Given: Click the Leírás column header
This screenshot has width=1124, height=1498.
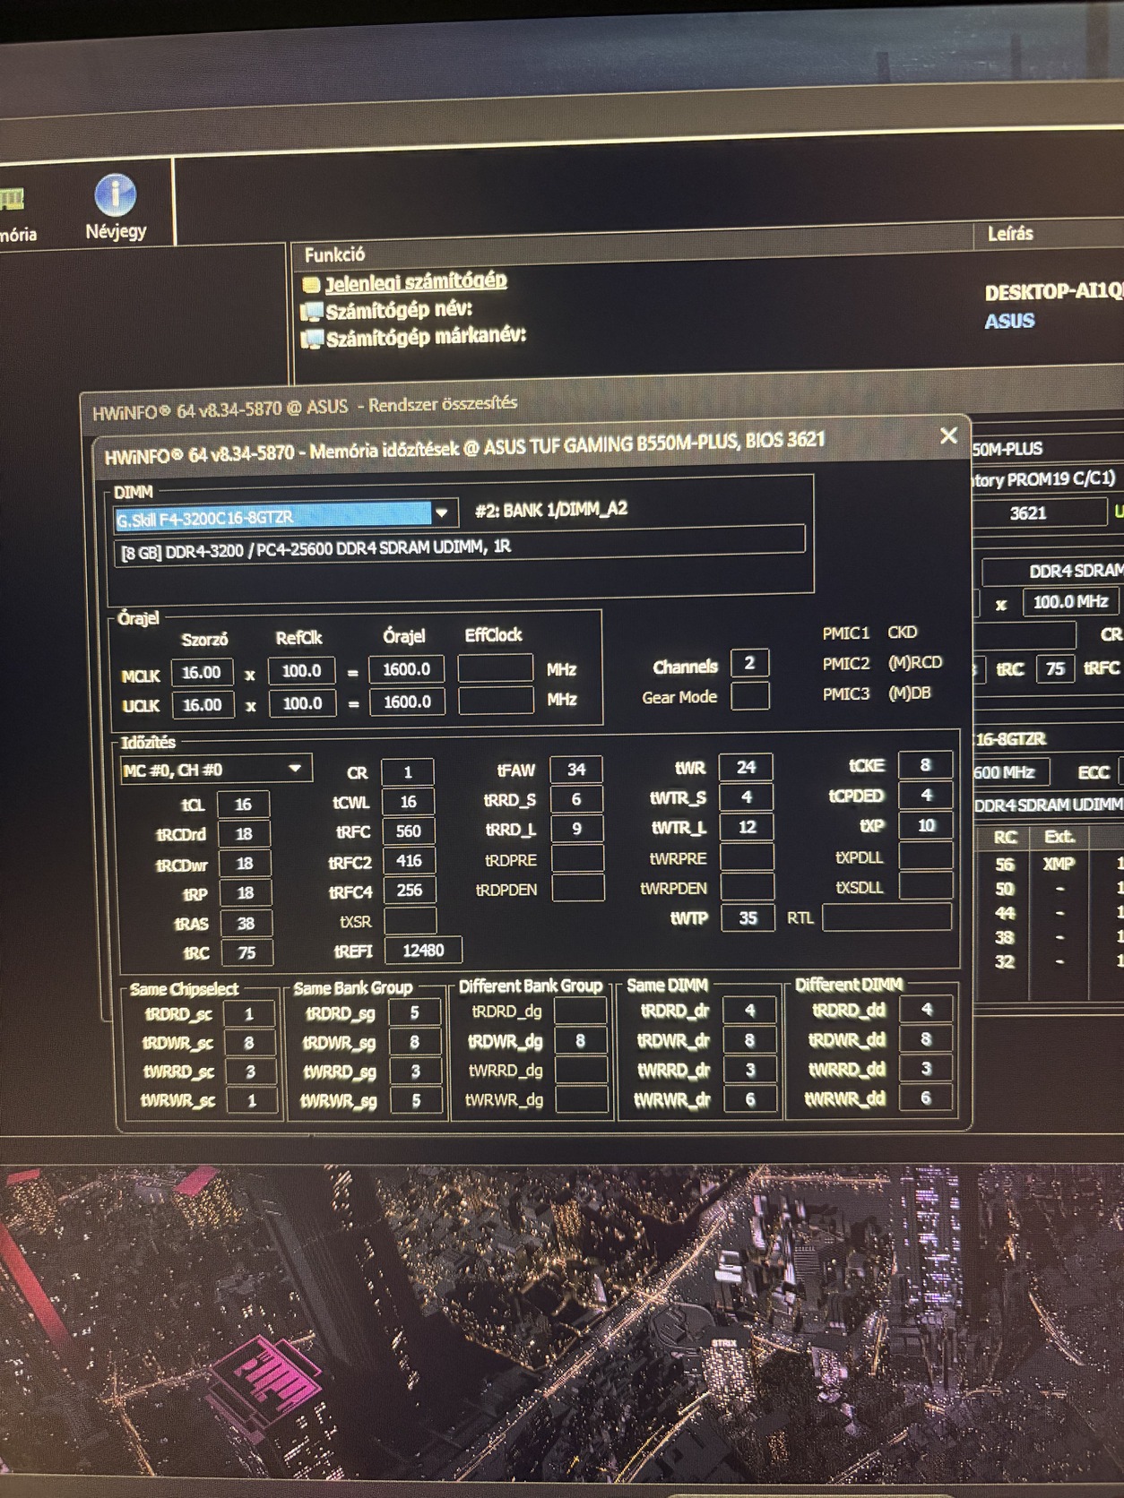Looking at the screenshot, I should tap(1010, 234).
